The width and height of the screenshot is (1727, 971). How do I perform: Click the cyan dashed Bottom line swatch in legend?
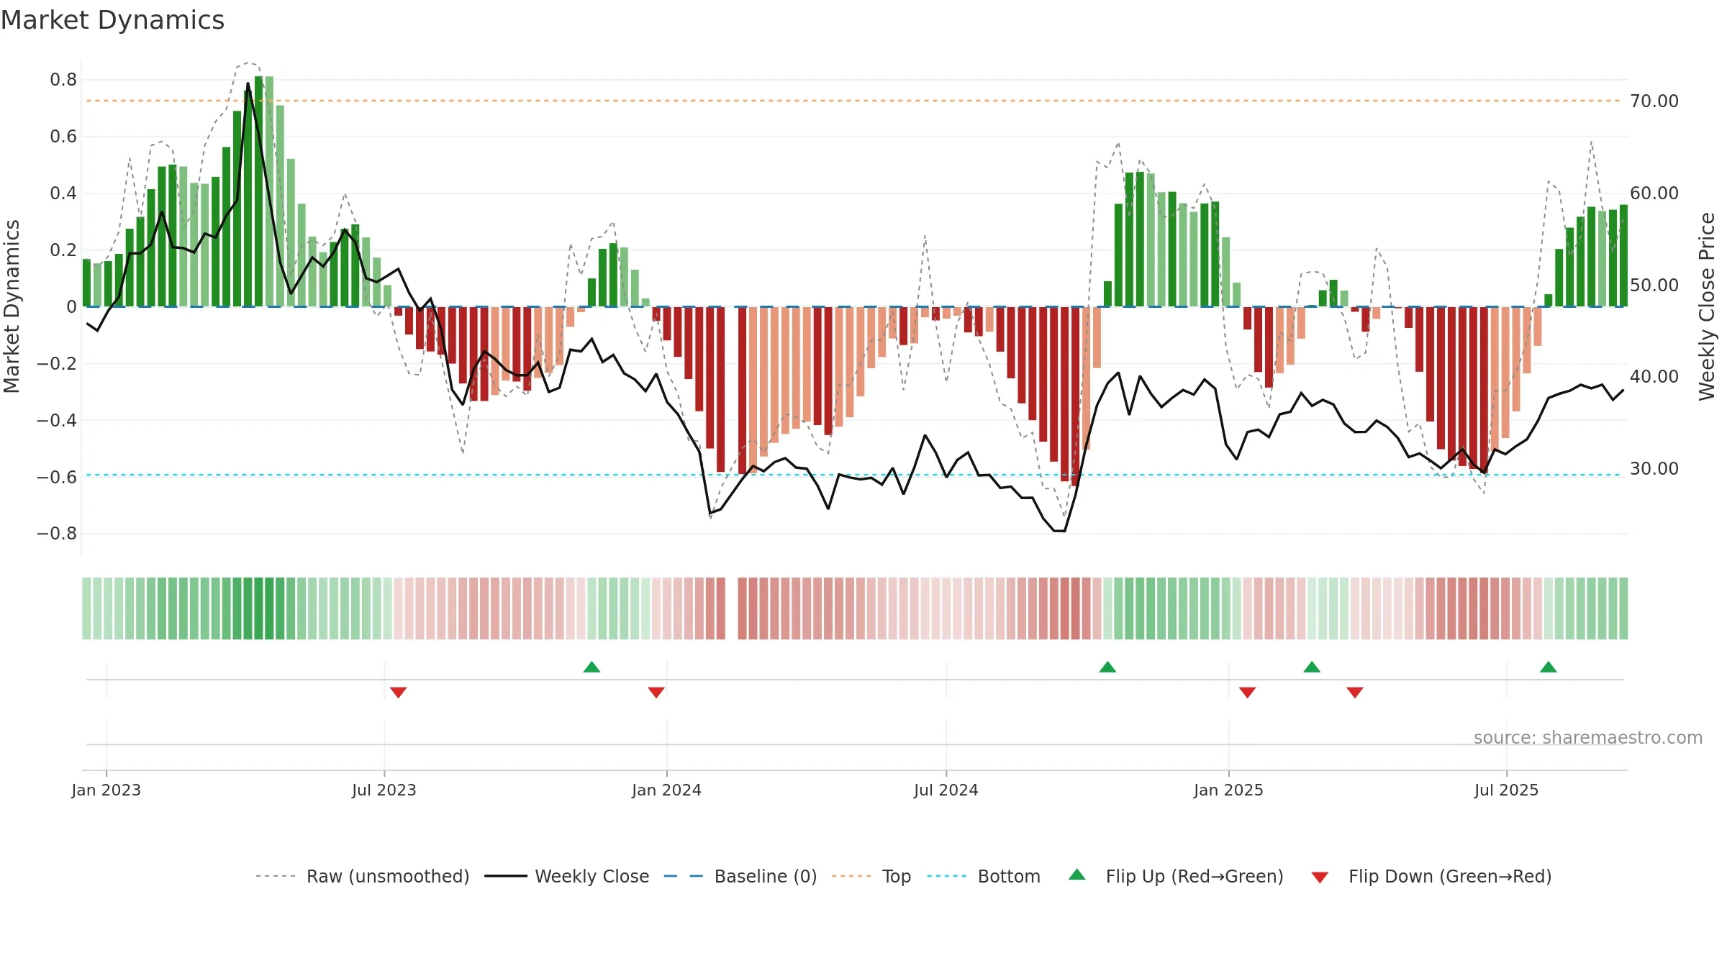pos(947,876)
